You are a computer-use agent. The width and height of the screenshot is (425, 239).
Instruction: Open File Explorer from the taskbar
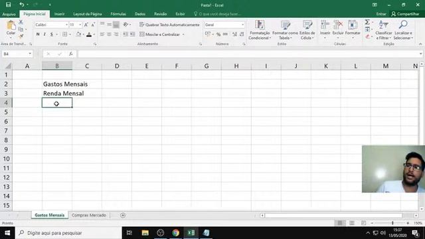pyautogui.click(x=145, y=233)
